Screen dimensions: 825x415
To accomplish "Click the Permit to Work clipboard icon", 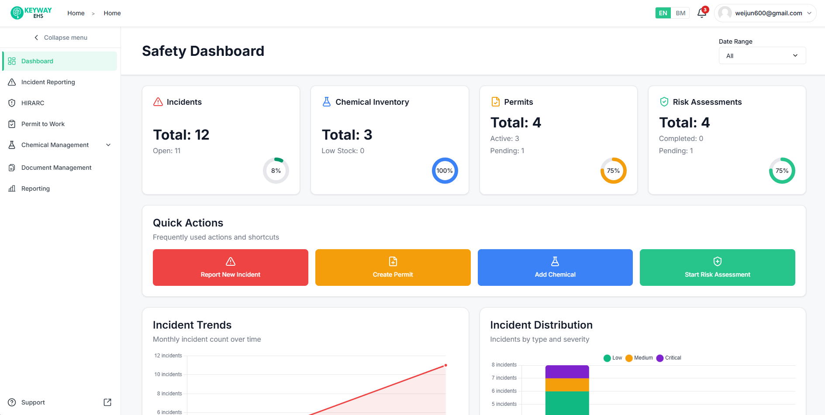I will point(12,124).
